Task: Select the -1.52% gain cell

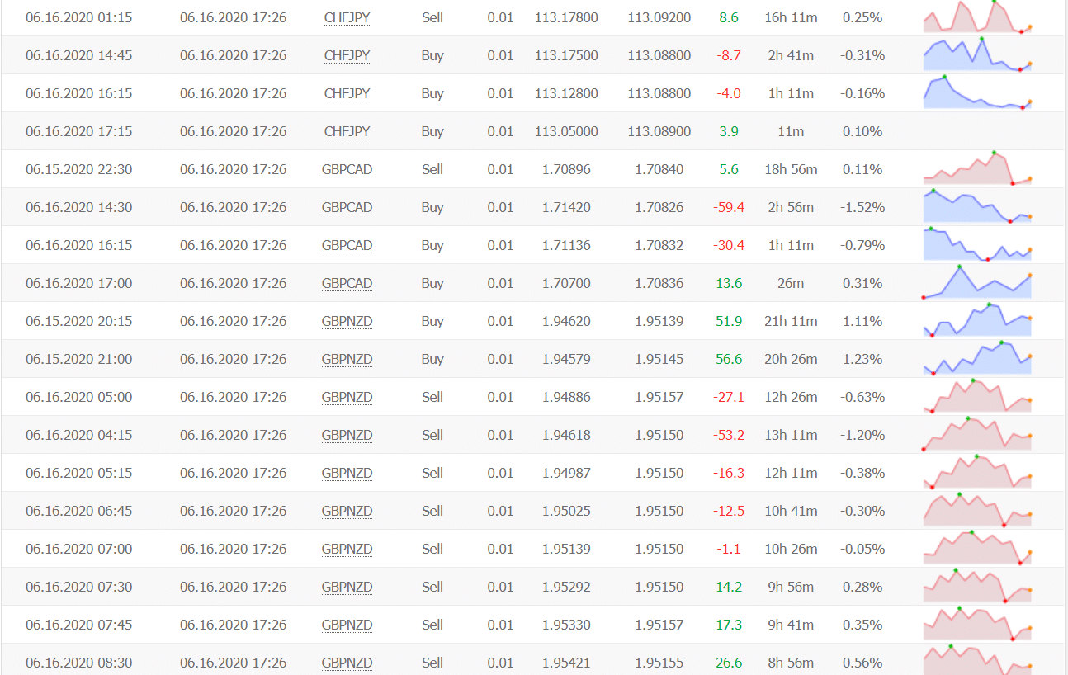Action: (x=862, y=207)
